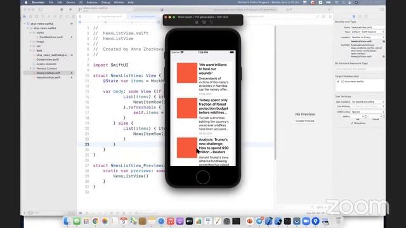Tap the 'We want trillions' news headline

[213, 69]
